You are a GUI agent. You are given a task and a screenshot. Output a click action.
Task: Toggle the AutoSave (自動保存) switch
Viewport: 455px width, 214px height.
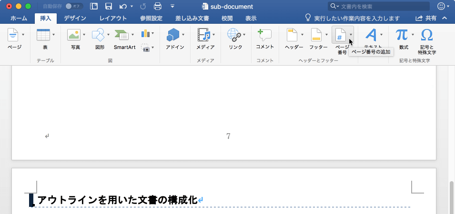(74, 6)
